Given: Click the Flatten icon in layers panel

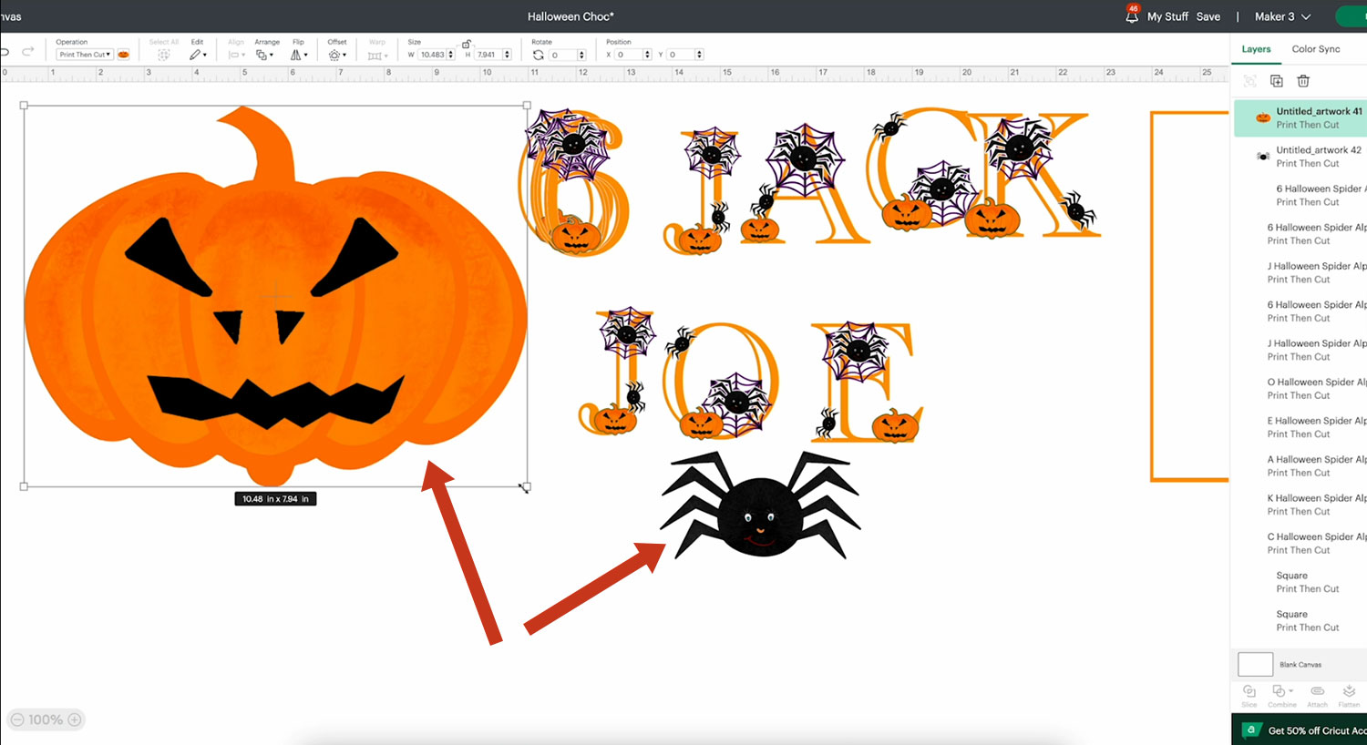Looking at the screenshot, I should point(1349,693).
